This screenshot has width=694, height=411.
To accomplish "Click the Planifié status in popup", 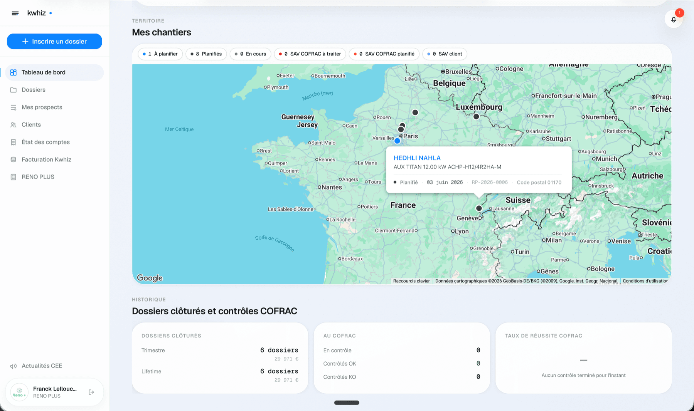I will click(x=406, y=183).
